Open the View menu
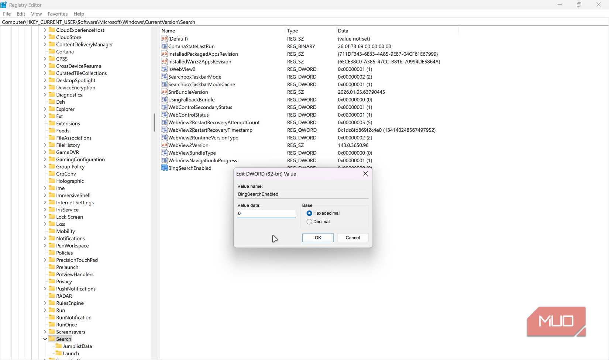Screen dimensions: 609x360 [x=36, y=14]
